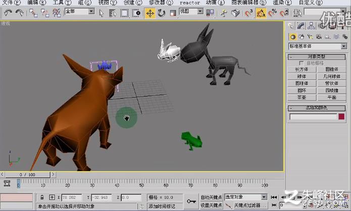Choose the Rectangular Selection Region tool
This screenshot has height=211, width=351.
click(x=124, y=14)
